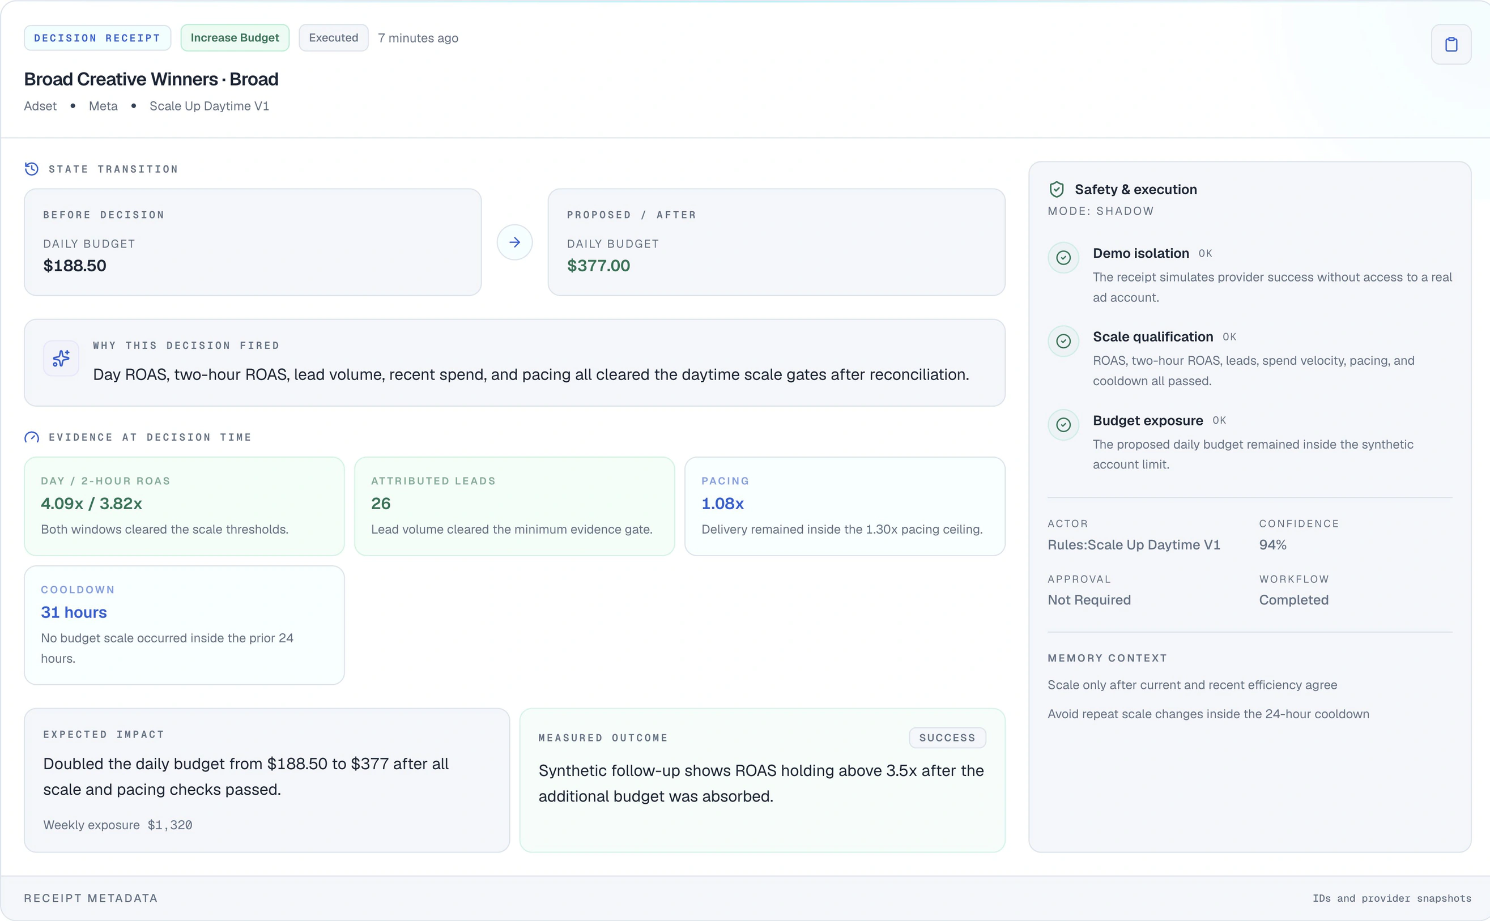The image size is (1490, 921).
Task: Select the Proposed / After budget card
Action: coord(776,242)
